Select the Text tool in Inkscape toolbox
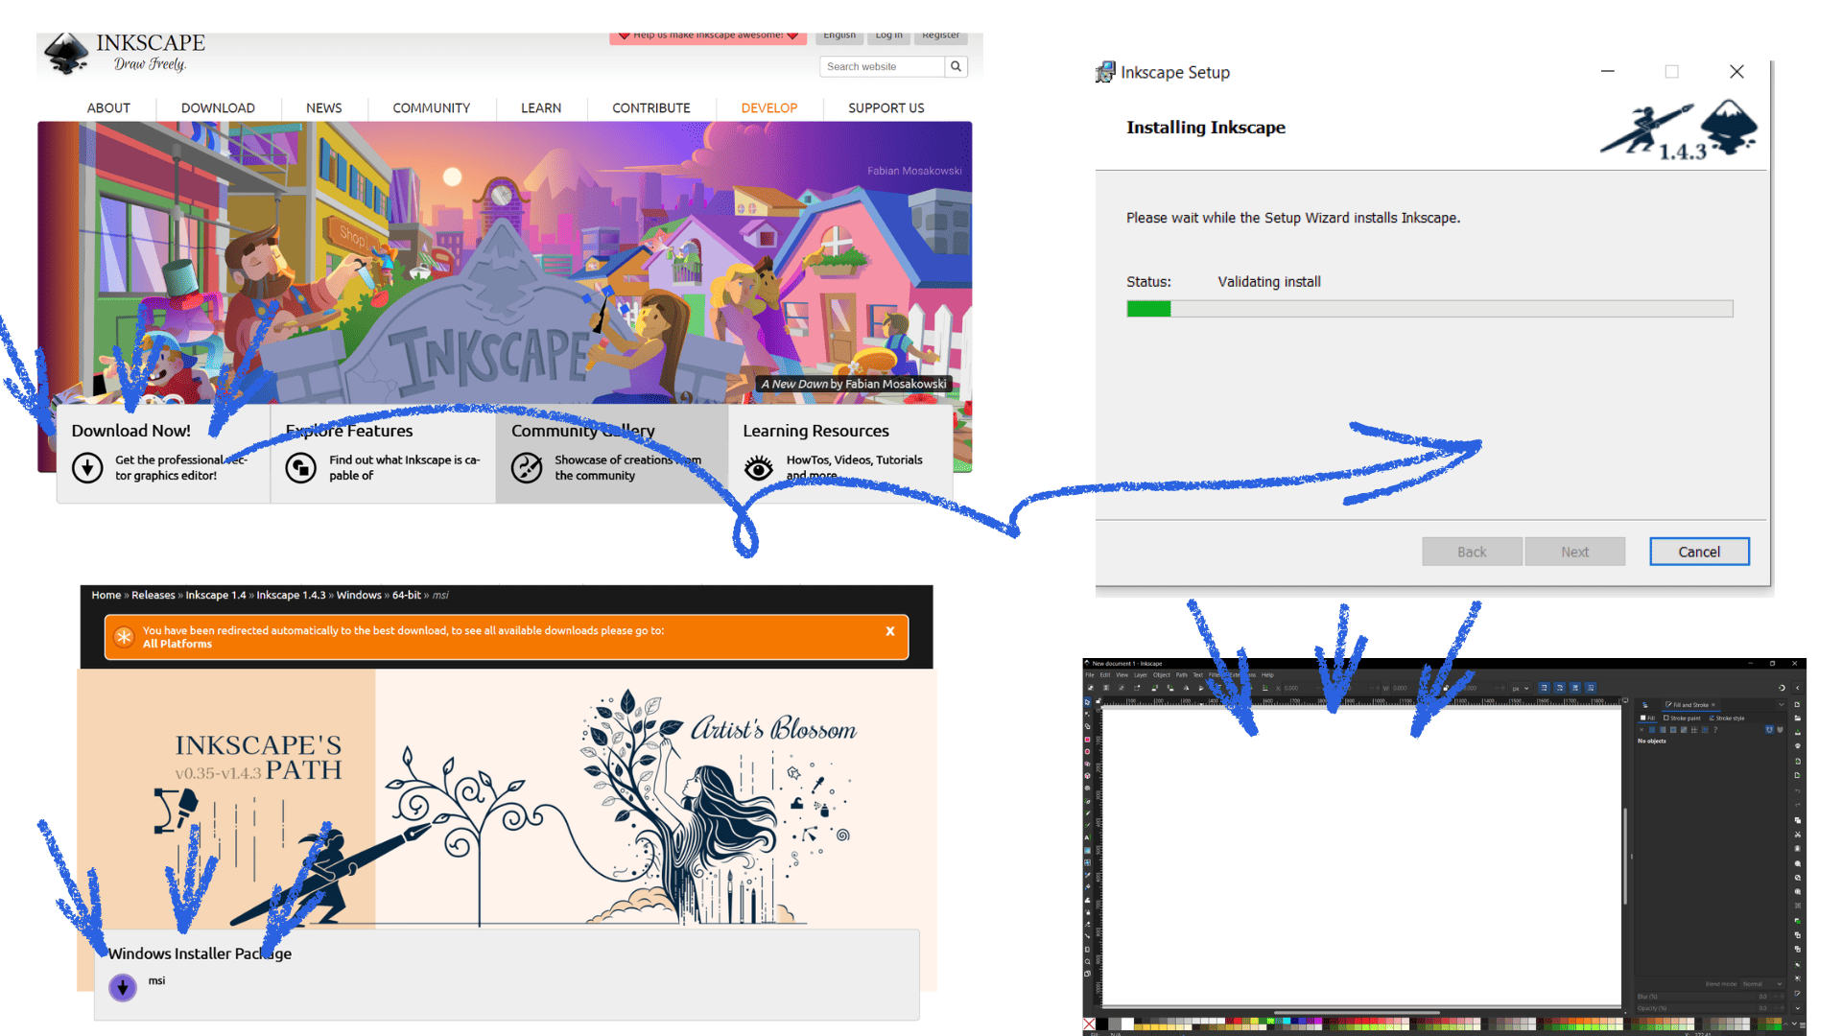This screenshot has height=1036, width=1842. [1087, 837]
